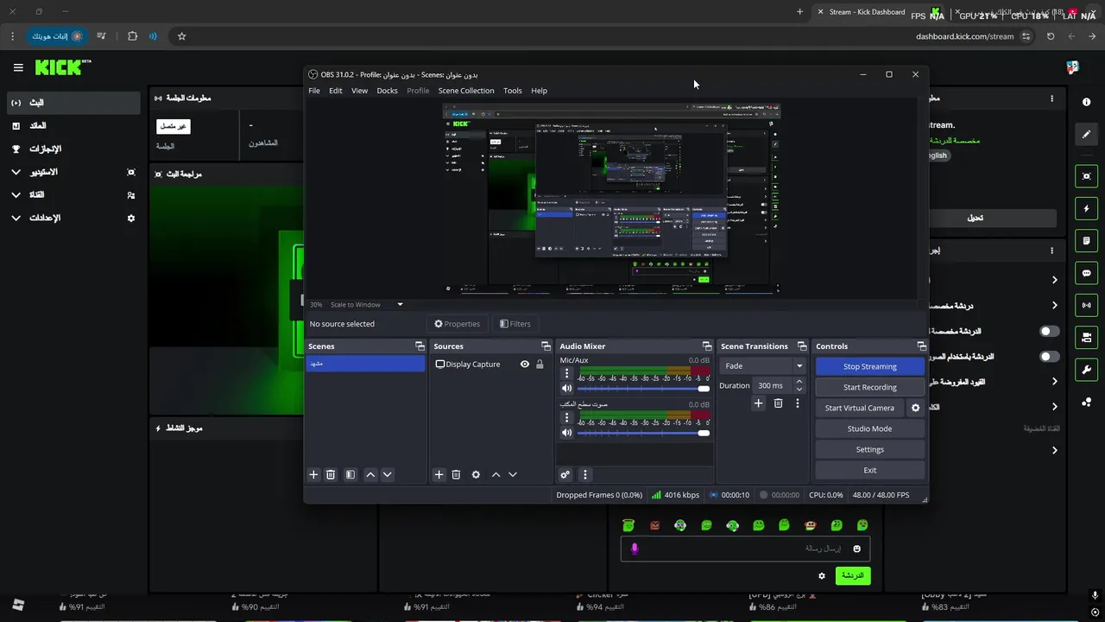Click the transition Duration input field
Viewport: 1105px width, 622px height.
[x=773, y=385]
